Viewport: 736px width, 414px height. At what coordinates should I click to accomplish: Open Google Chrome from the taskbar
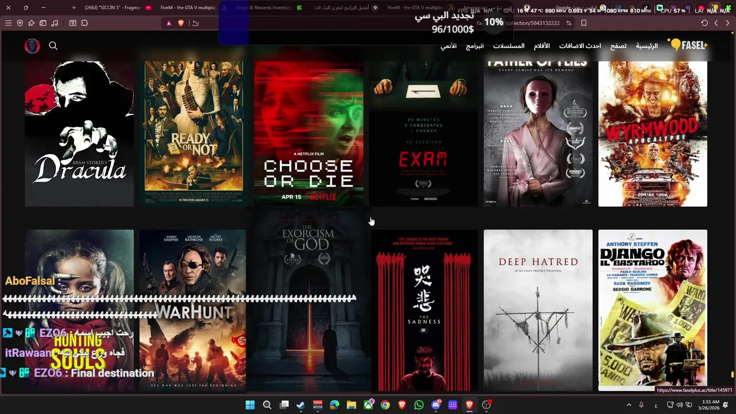click(385, 405)
